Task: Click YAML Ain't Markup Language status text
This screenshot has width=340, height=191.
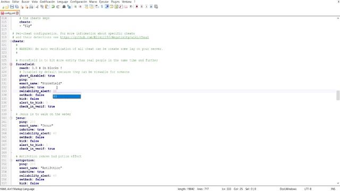Action: pyautogui.click(x=18, y=189)
